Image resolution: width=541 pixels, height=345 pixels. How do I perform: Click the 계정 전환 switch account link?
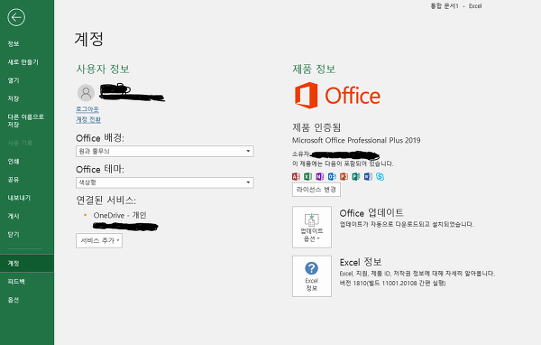pos(88,119)
